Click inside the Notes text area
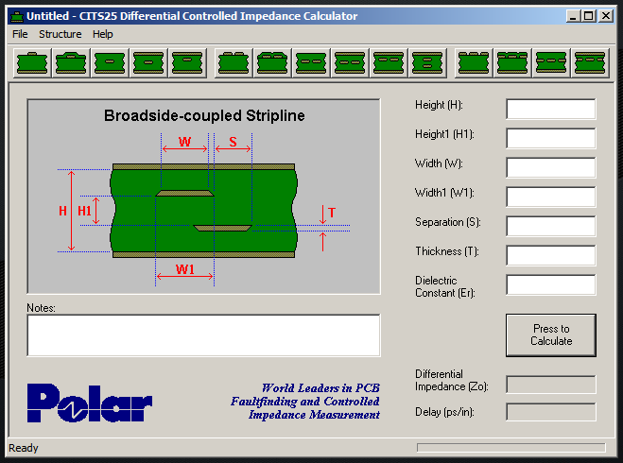 (203, 335)
